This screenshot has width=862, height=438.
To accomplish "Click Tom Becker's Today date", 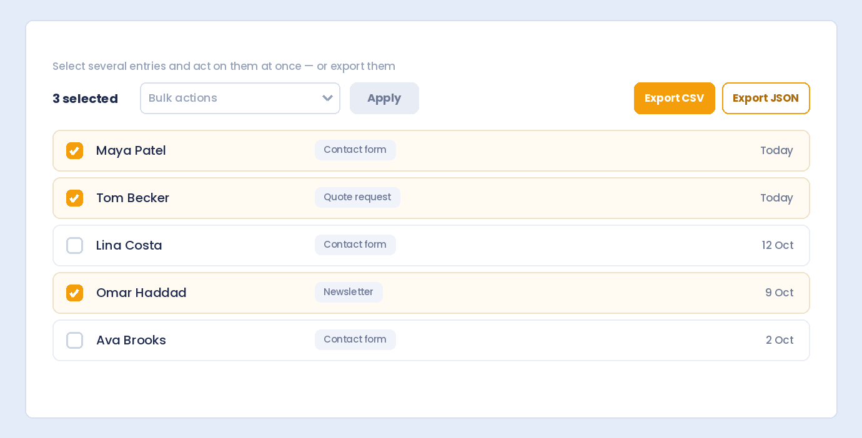I will point(776,198).
